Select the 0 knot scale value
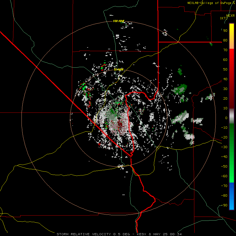This screenshot has width=236, height=236. [226, 118]
